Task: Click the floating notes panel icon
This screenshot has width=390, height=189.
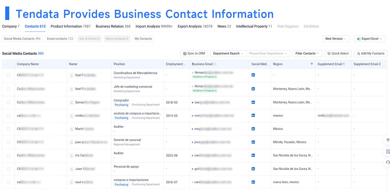Action: pyautogui.click(x=387, y=151)
